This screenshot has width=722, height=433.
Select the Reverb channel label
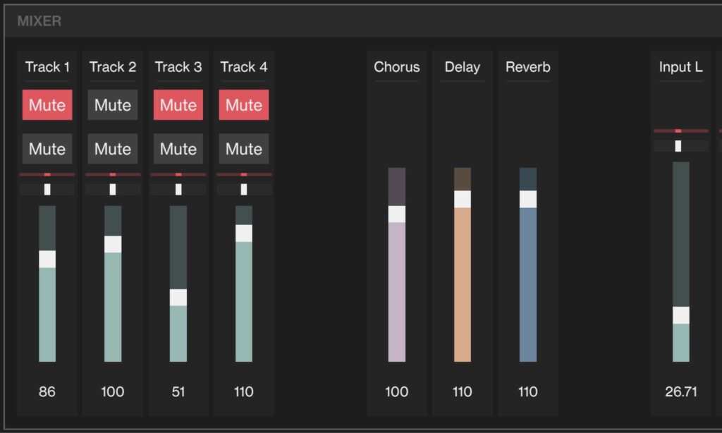coord(527,67)
